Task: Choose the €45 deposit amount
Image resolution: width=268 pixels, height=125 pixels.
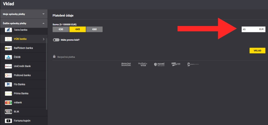Action: click(78, 29)
